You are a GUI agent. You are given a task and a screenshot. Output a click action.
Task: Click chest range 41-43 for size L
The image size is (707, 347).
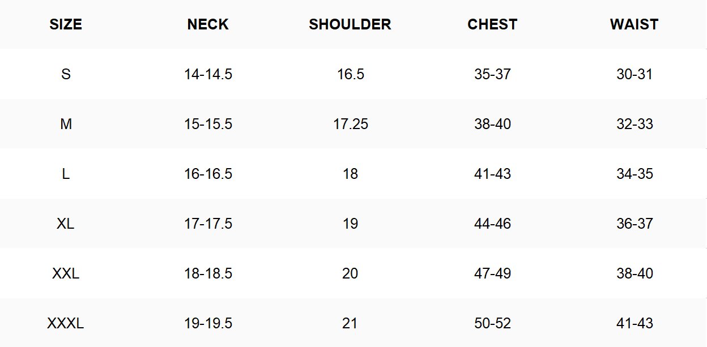point(492,174)
